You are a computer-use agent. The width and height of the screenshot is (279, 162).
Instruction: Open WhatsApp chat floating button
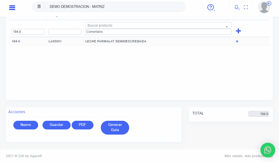(x=268, y=150)
